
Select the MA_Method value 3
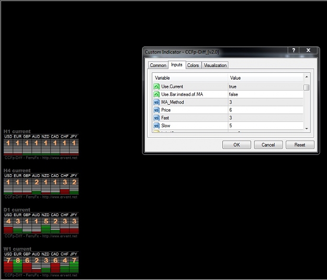231,102
